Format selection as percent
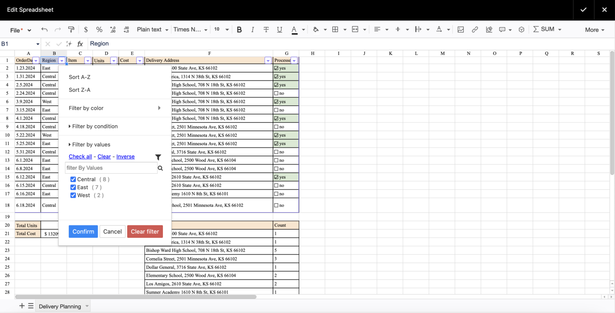This screenshot has height=313, width=615. tap(99, 29)
